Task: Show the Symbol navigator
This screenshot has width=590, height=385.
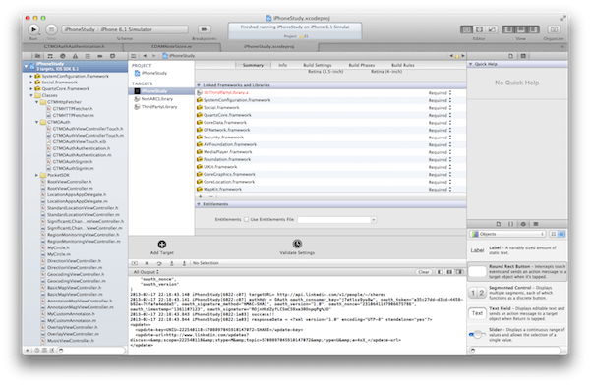Action: (50, 56)
